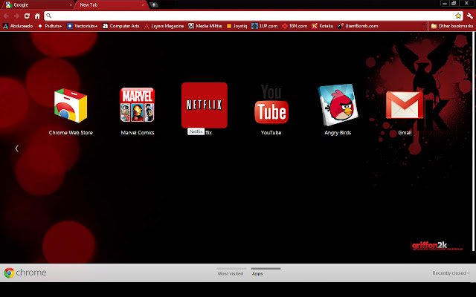
Task: Reload the page with the refresh icon
Action: click(x=27, y=16)
